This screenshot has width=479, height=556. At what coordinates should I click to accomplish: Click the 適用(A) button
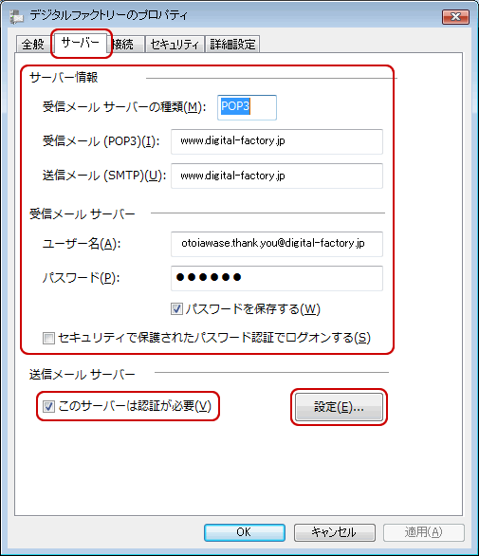point(424,532)
